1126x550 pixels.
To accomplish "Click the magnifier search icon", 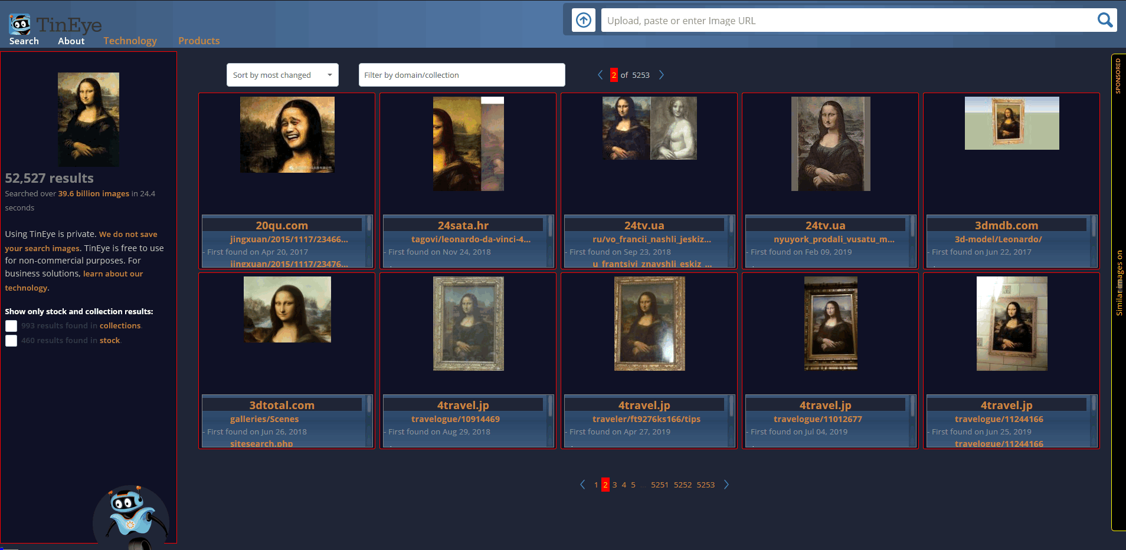I will tap(1105, 20).
